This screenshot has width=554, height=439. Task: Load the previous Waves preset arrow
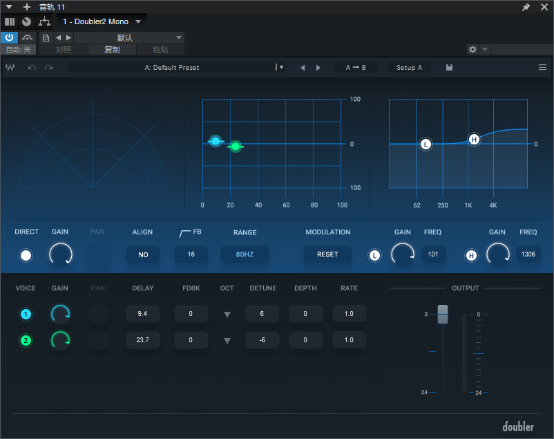click(303, 68)
